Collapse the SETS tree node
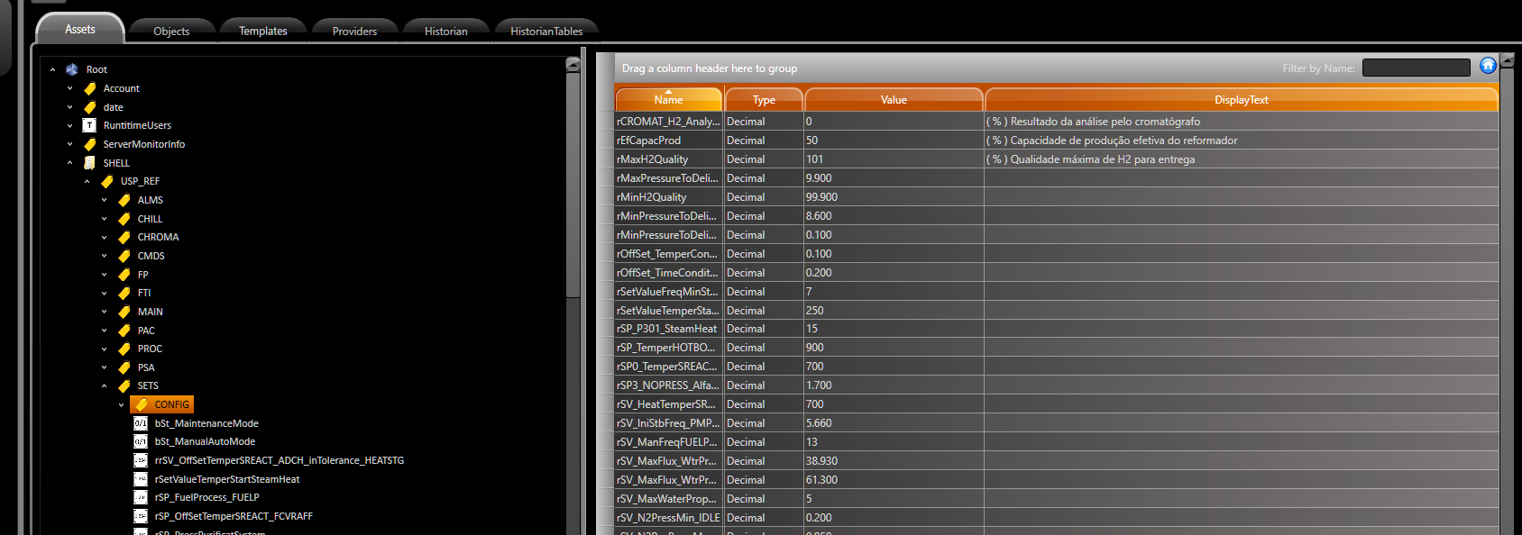Viewport: 1522px width, 535px height. point(105,385)
